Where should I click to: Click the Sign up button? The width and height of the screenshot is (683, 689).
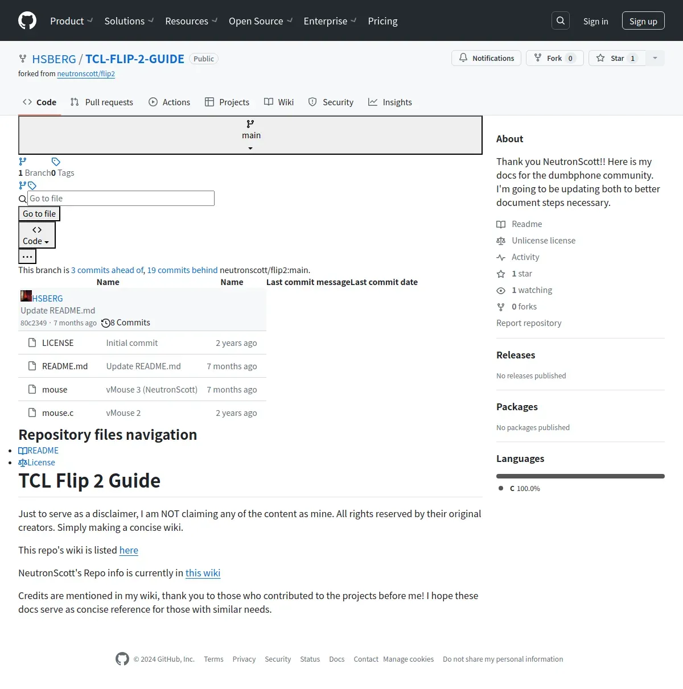(643, 21)
